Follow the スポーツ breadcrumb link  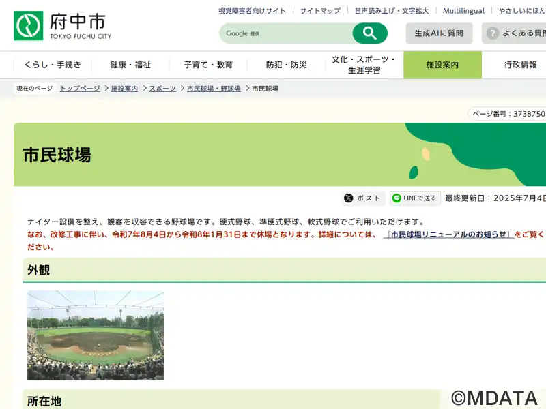tap(162, 89)
